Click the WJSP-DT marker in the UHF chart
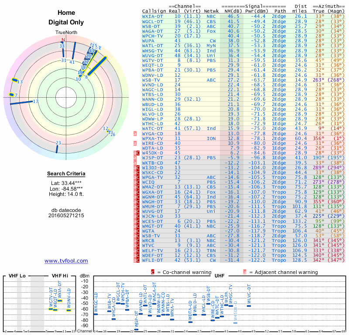349x335 pixels. coord(136,329)
